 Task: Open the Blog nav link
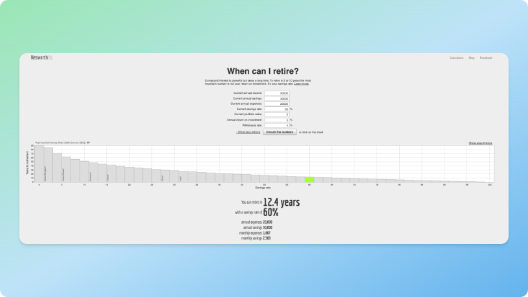pyautogui.click(x=472, y=58)
